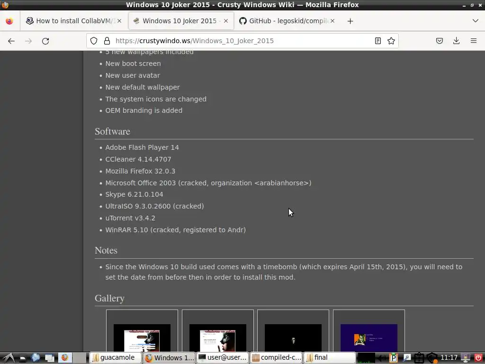The height and width of the screenshot is (364, 485).
Task: Switch to How to install CollabVM tab
Action: (73, 21)
